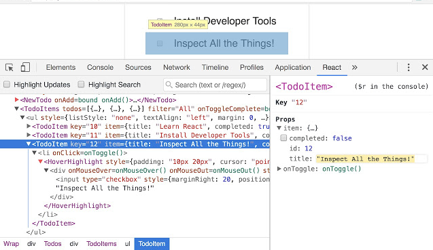Expand the NewTodo component node

point(16,100)
